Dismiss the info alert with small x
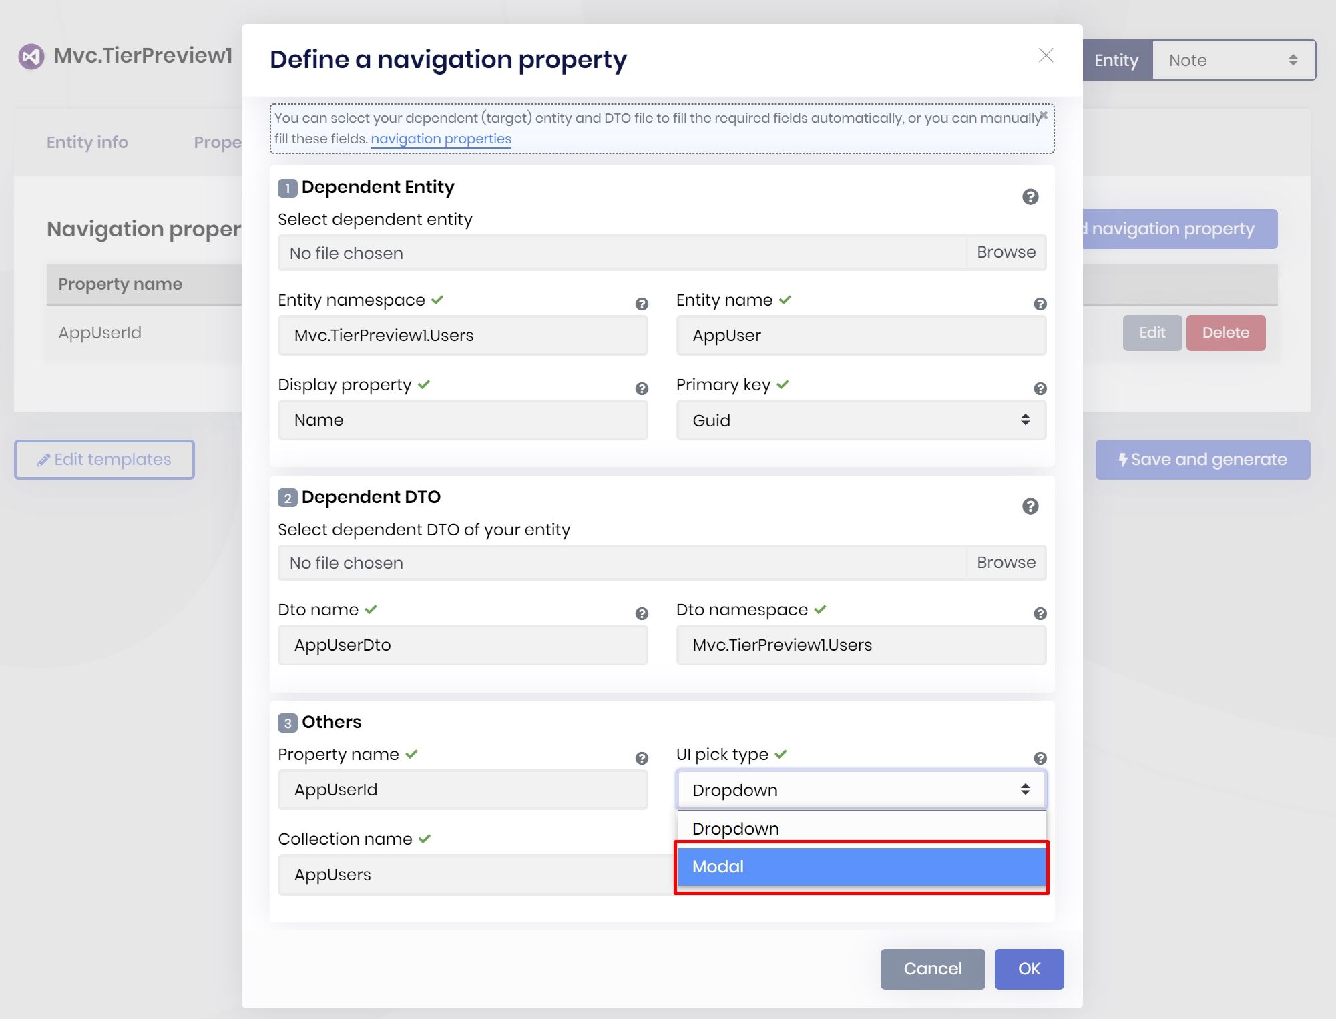Image resolution: width=1336 pixels, height=1019 pixels. [1043, 115]
